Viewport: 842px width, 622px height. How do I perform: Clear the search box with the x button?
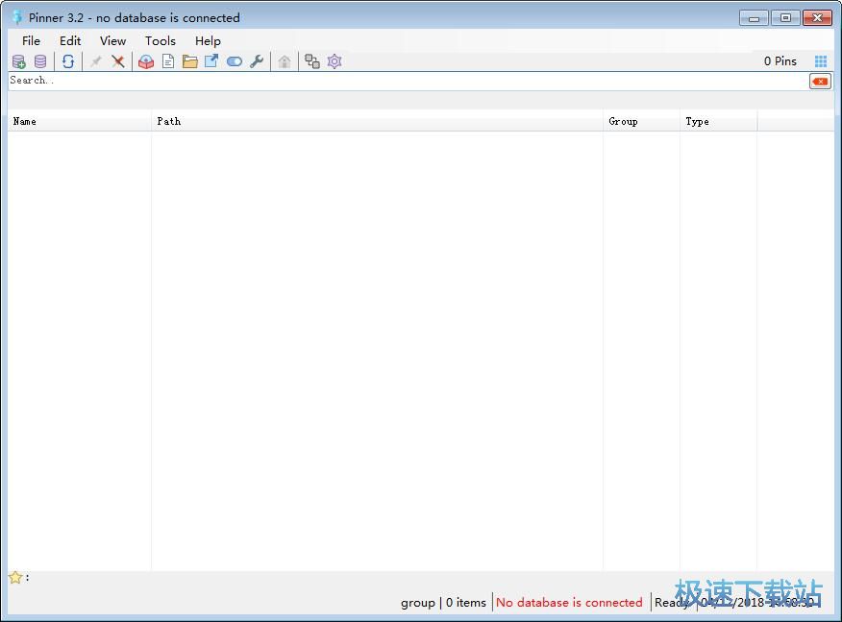pos(819,81)
